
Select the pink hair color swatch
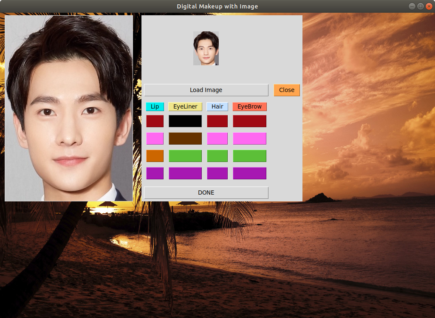tap(217, 139)
